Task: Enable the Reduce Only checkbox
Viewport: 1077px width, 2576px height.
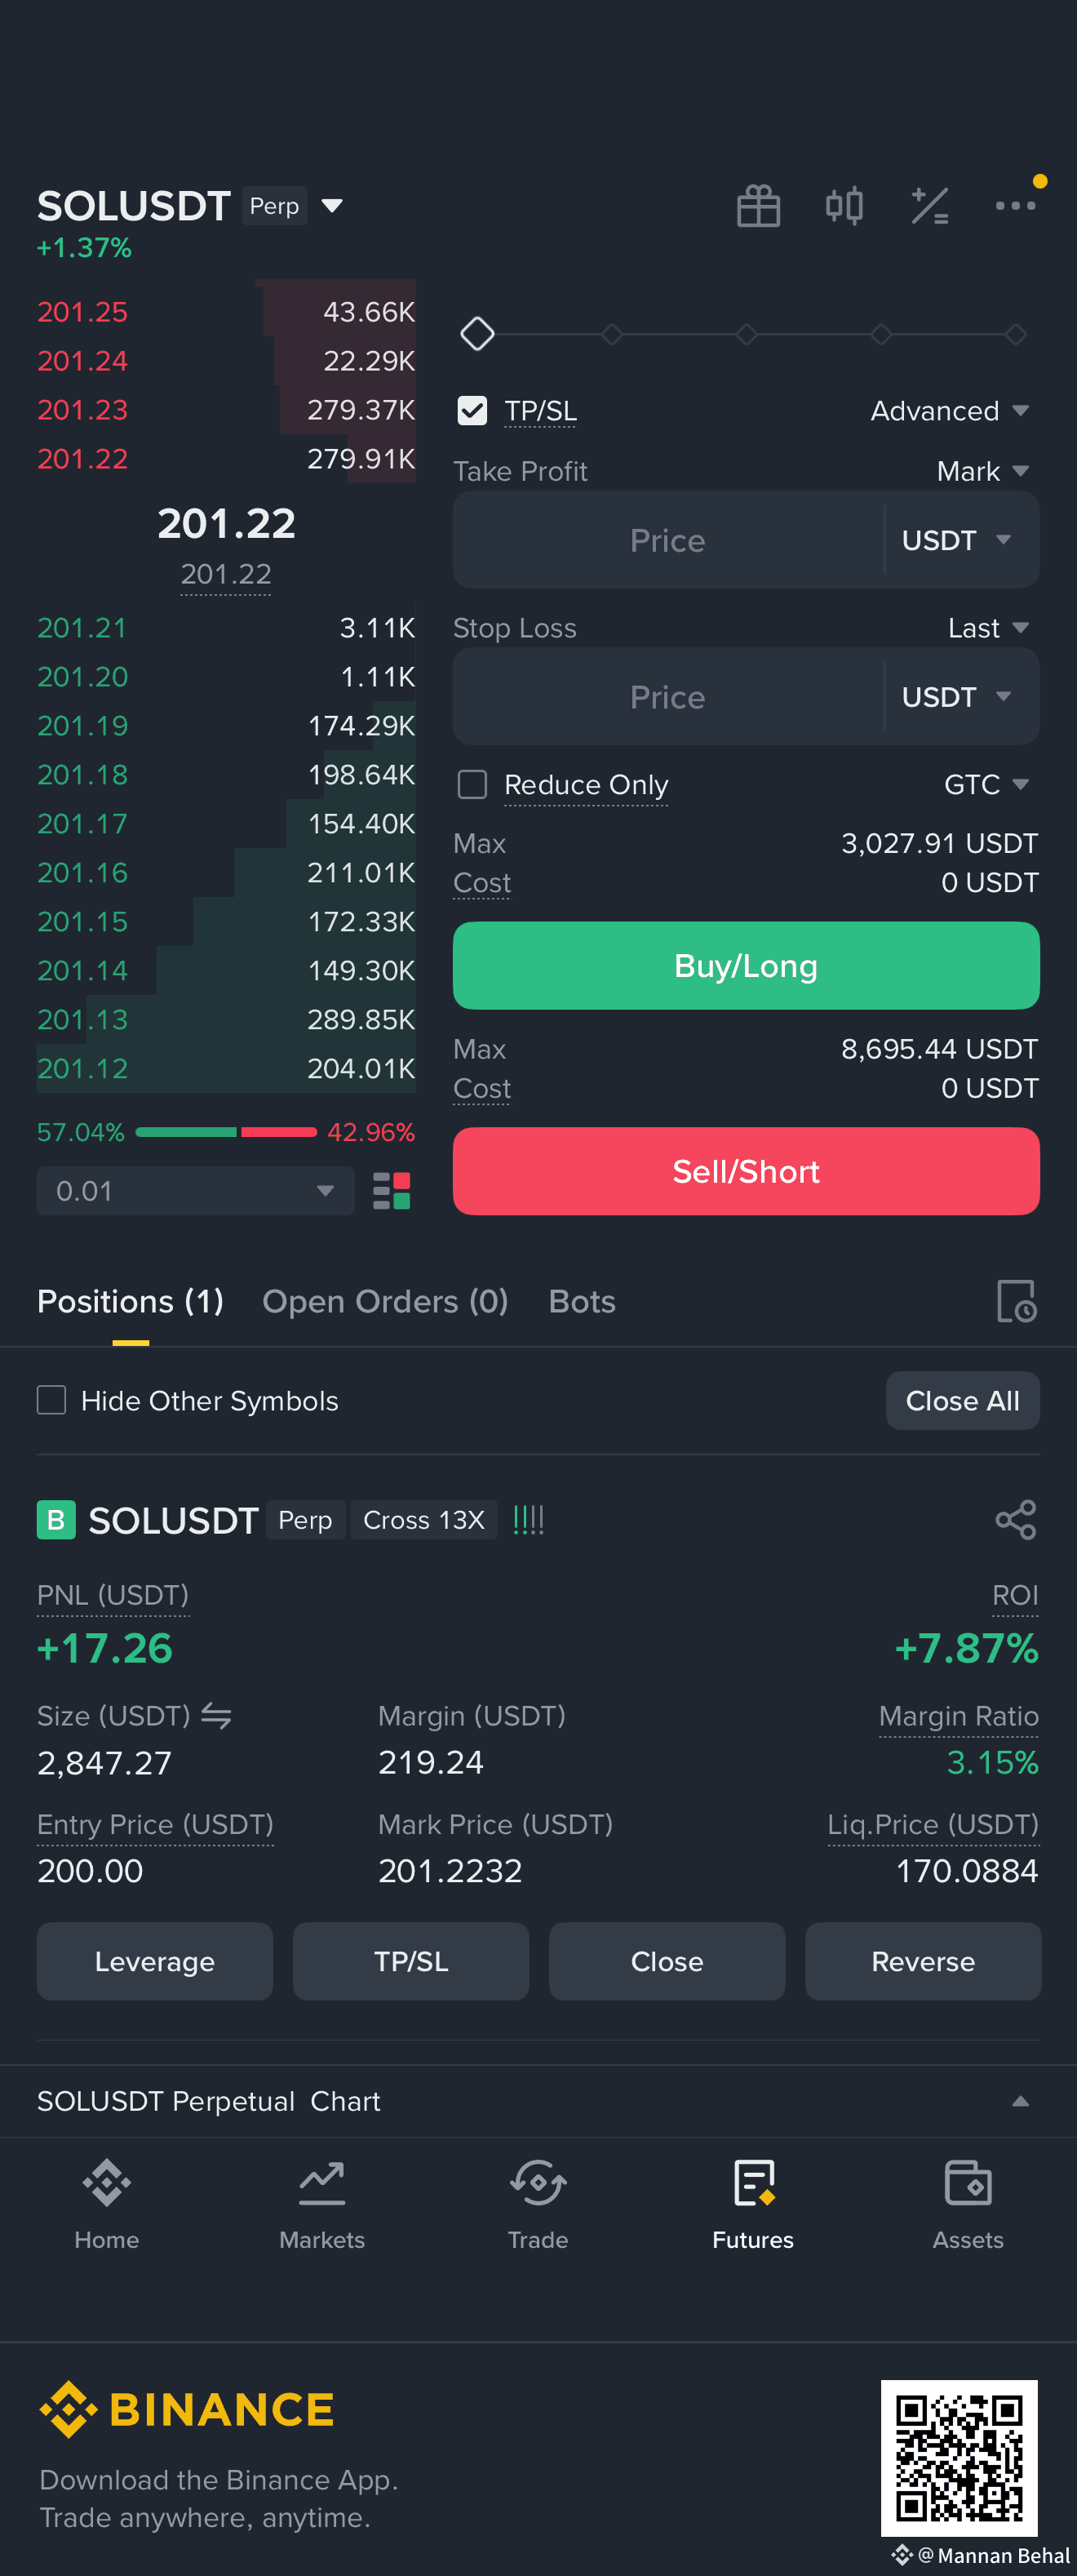Action: 472,785
